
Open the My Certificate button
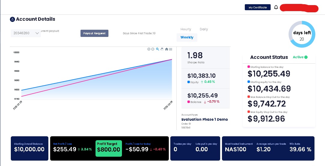click(x=258, y=7)
